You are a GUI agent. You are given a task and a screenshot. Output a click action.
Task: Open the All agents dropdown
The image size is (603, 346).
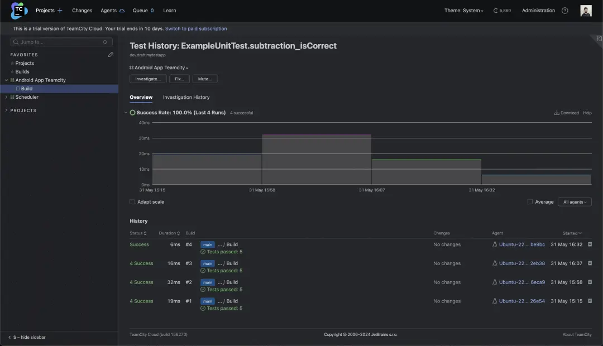click(x=575, y=202)
